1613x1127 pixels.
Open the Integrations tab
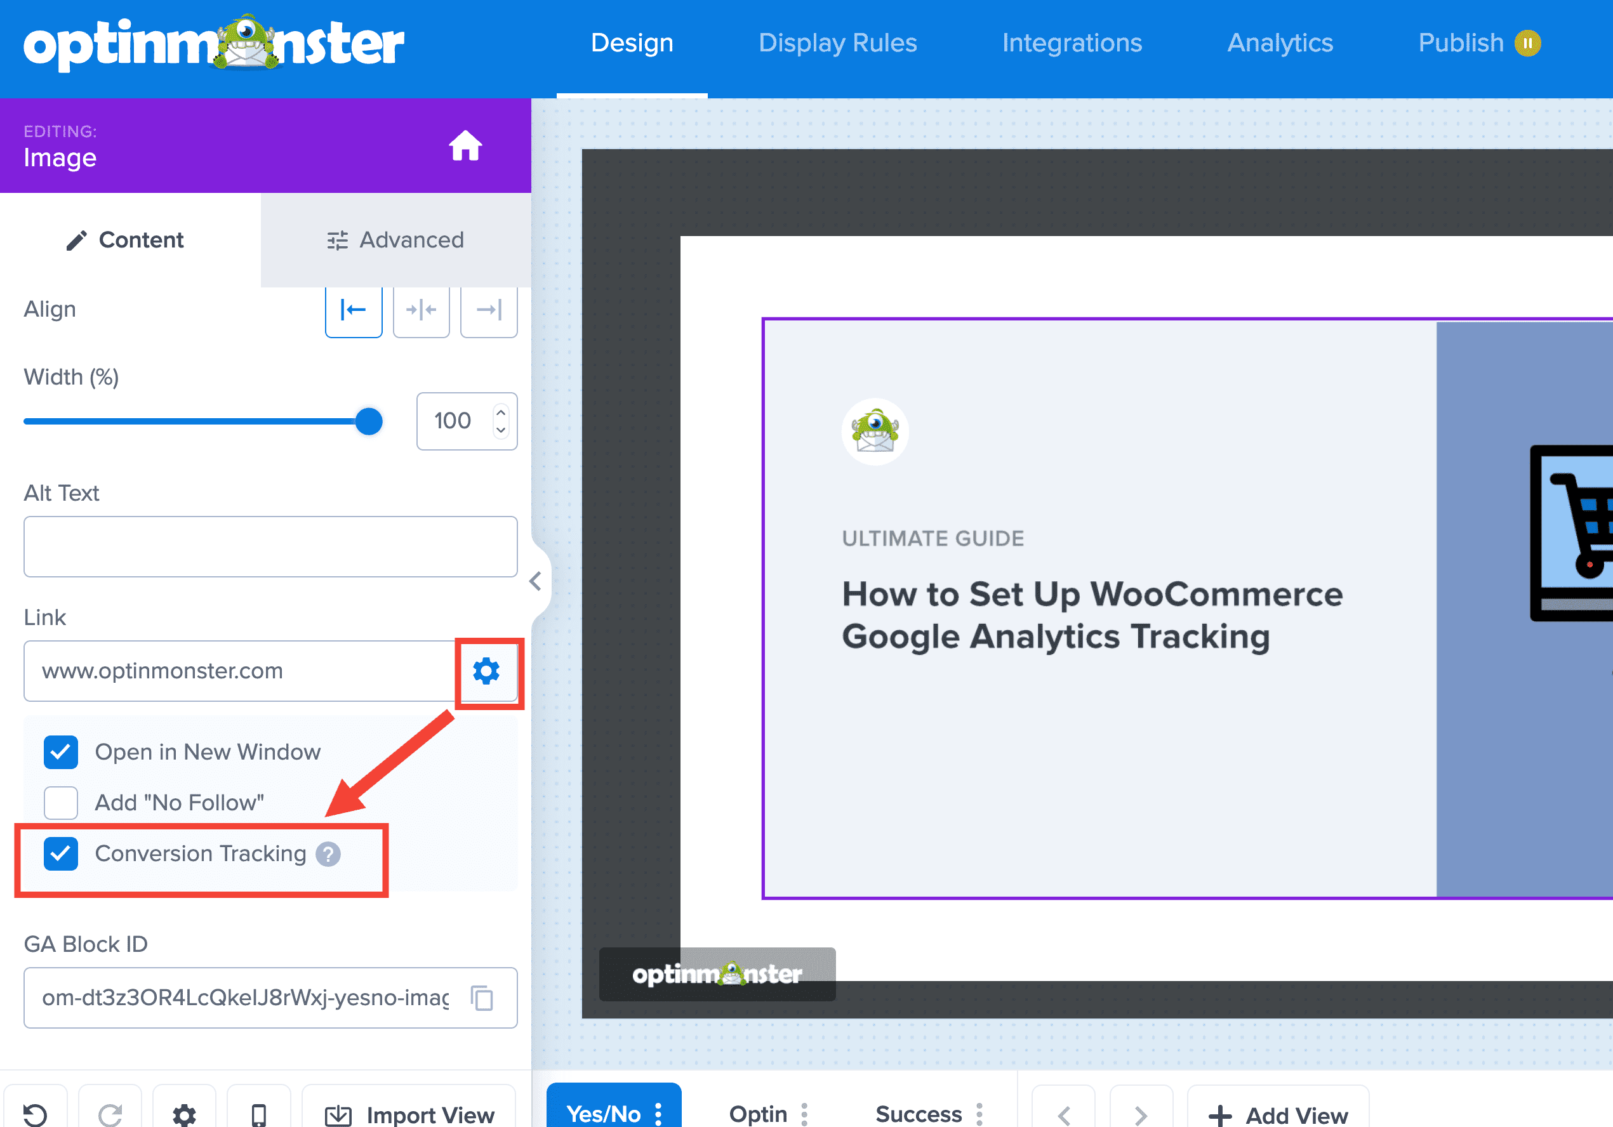tap(1072, 43)
